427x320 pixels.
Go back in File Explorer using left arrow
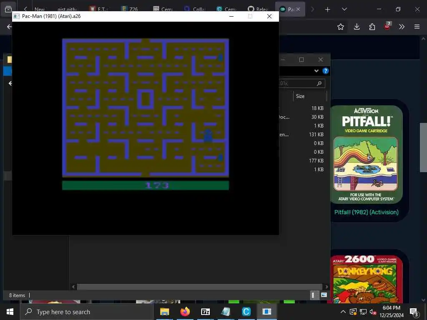tap(10, 83)
